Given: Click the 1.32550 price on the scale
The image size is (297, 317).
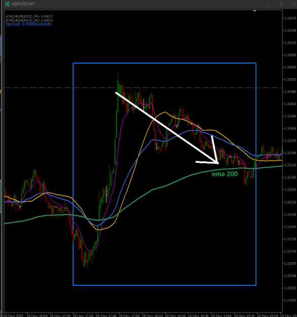Looking at the screenshot, I should click(x=290, y=67).
